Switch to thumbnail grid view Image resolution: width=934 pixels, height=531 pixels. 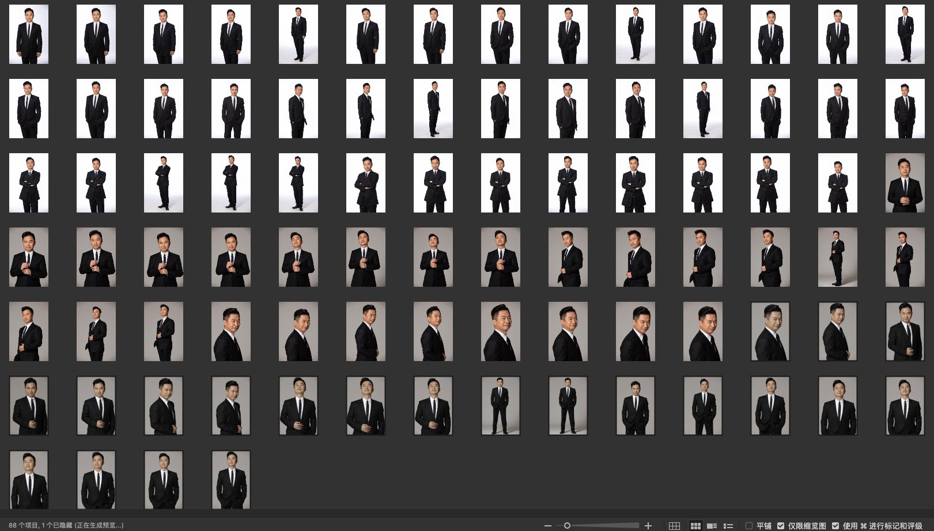pyautogui.click(x=695, y=526)
